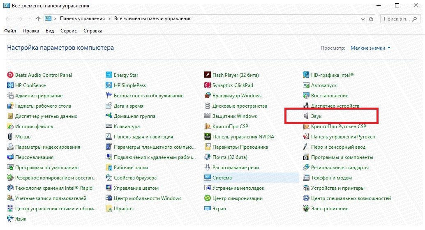Open Учетные записи пользователей link
This screenshot has width=425, height=230.
51,198
